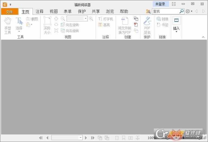Click the next search result arrow
Image resolution: width=208 pixels, height=142 pixels.
(203, 11)
